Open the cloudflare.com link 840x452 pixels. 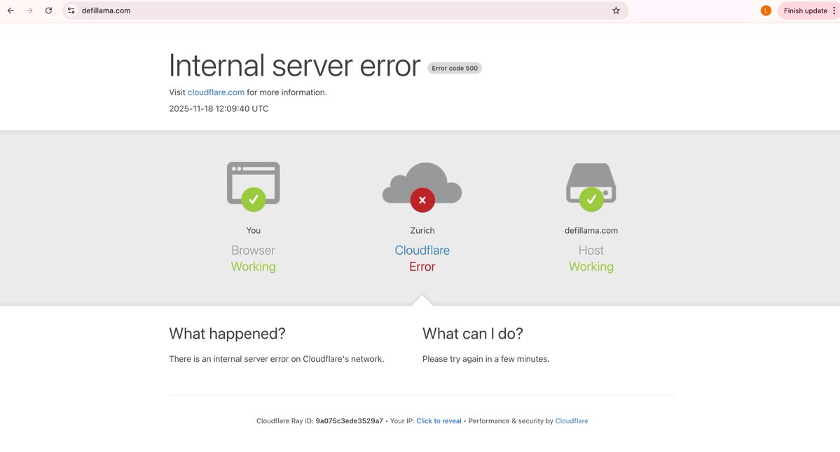pos(216,92)
